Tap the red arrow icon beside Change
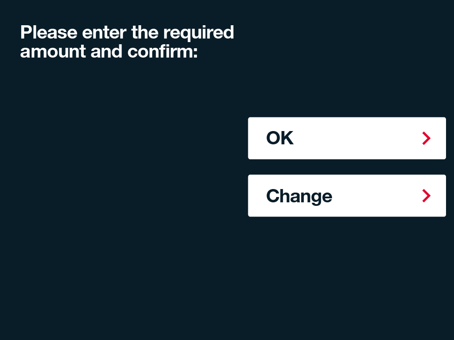Screen dimensions: 454x340 click(426, 196)
